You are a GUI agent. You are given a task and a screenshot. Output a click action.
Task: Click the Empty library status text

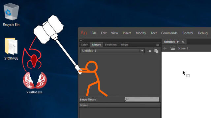coord(88,100)
